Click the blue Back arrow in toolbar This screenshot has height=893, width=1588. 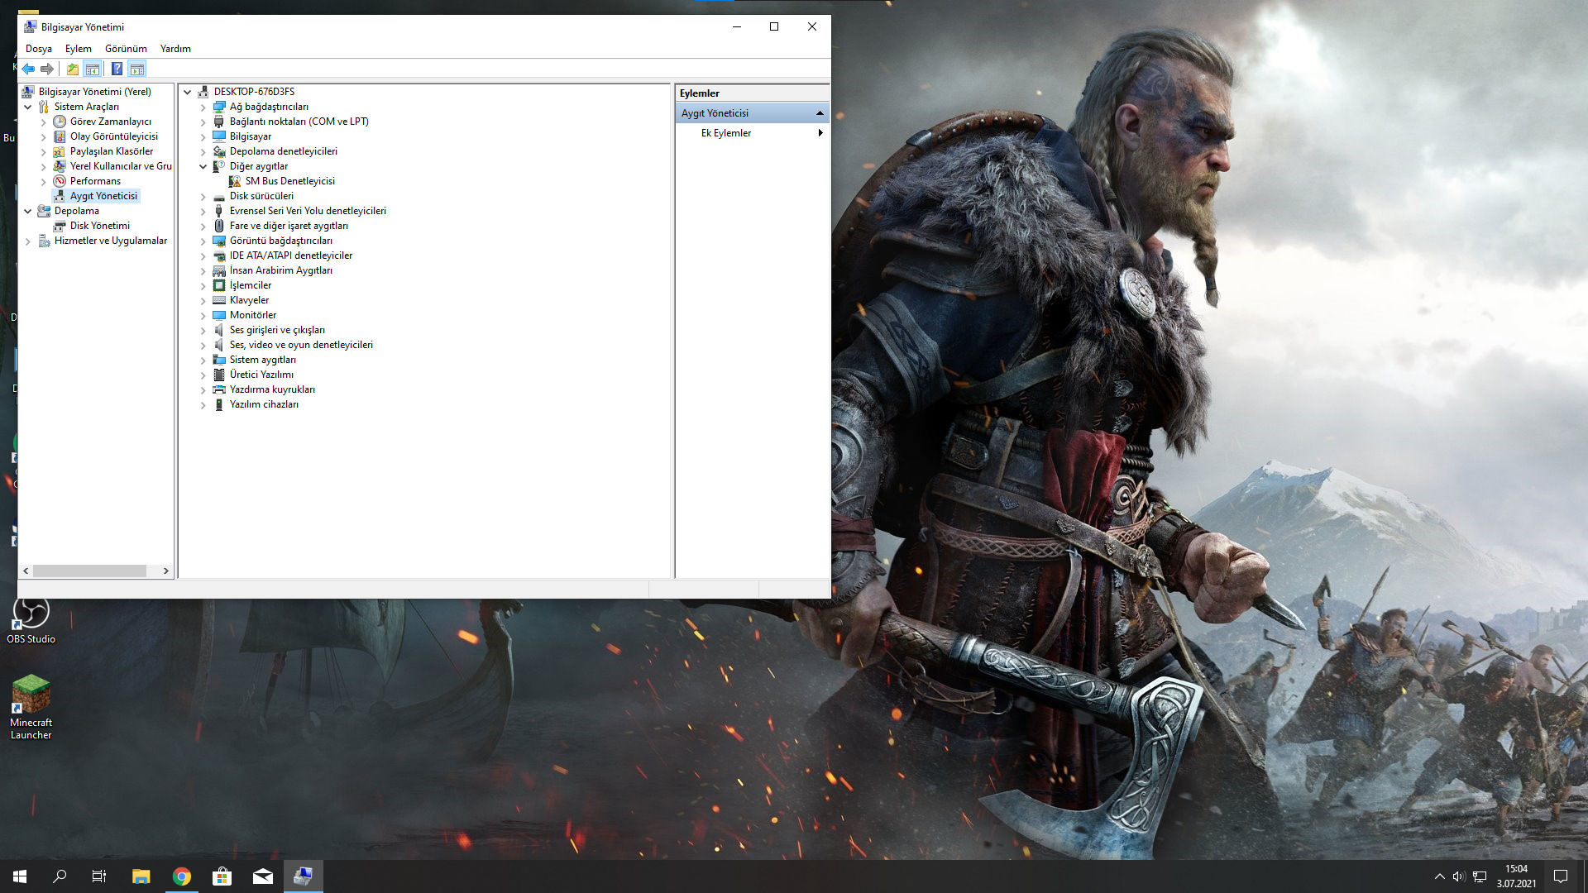point(28,69)
